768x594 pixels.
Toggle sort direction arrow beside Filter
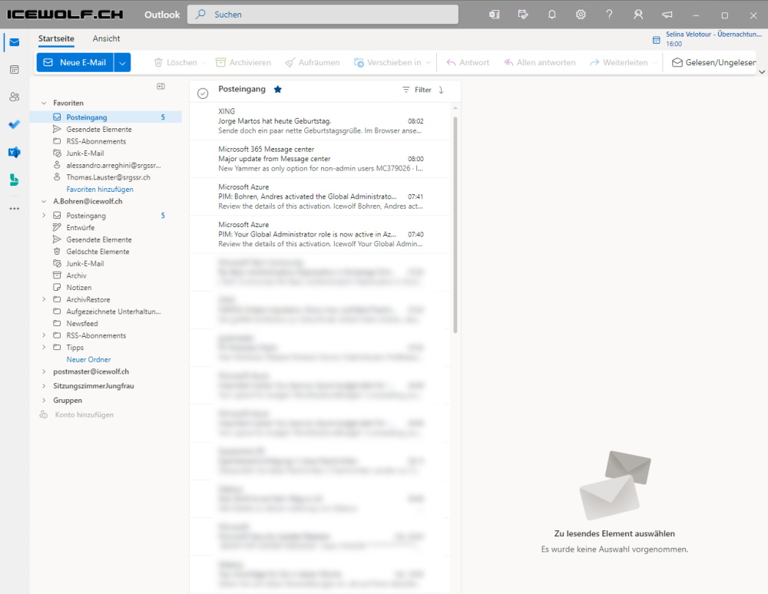[x=442, y=90]
